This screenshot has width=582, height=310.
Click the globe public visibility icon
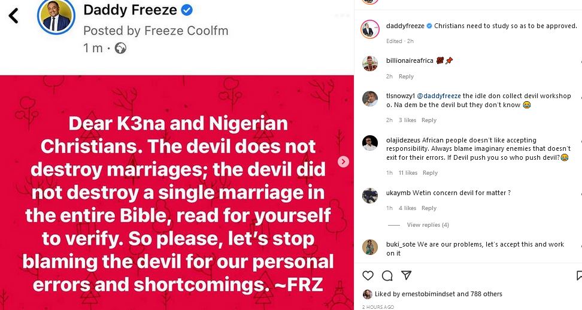(120, 48)
